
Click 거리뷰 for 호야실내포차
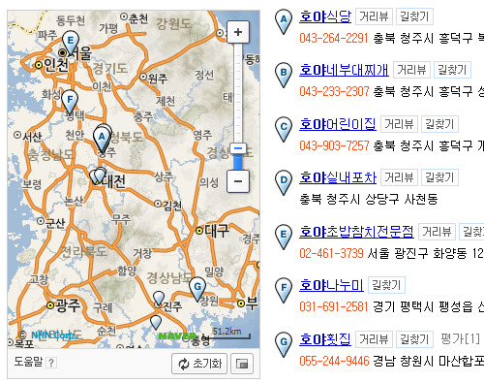pos(399,177)
